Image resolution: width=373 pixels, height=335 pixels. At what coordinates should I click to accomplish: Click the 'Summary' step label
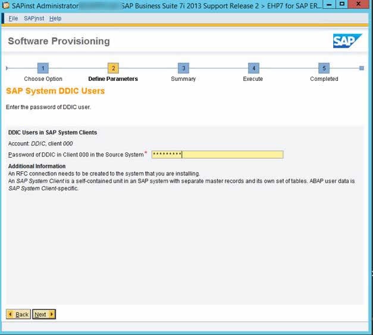(183, 79)
